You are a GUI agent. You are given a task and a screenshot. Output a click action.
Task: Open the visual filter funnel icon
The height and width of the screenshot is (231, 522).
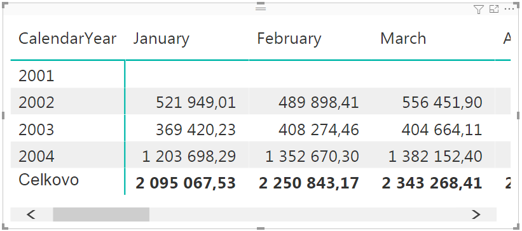(478, 10)
